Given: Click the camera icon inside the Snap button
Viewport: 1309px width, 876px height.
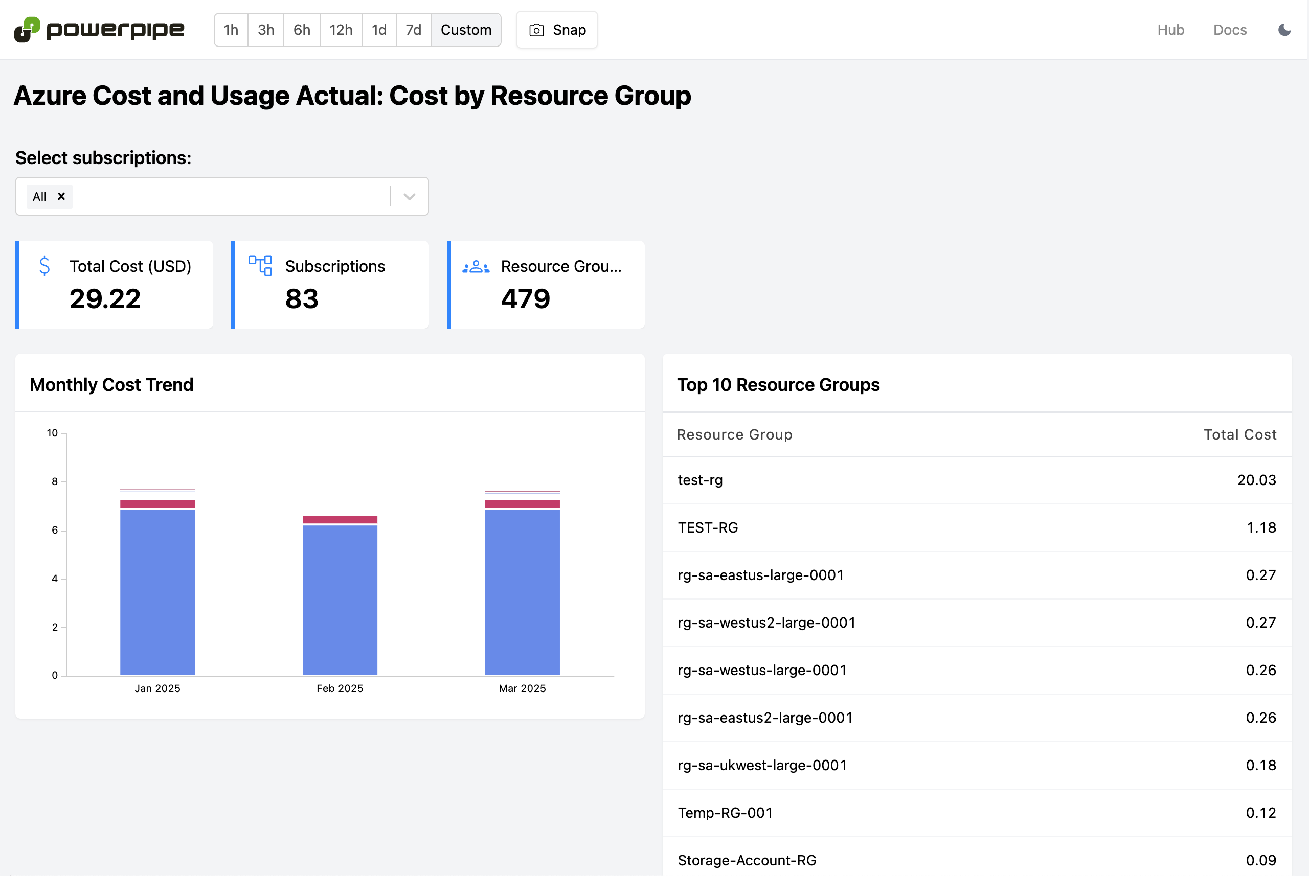Looking at the screenshot, I should point(536,30).
